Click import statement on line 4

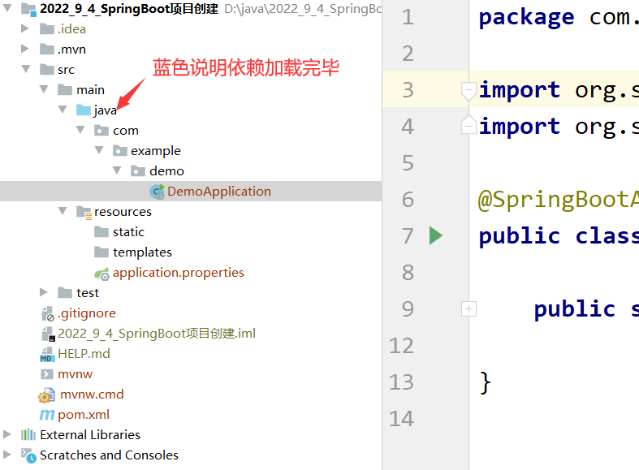559,127
